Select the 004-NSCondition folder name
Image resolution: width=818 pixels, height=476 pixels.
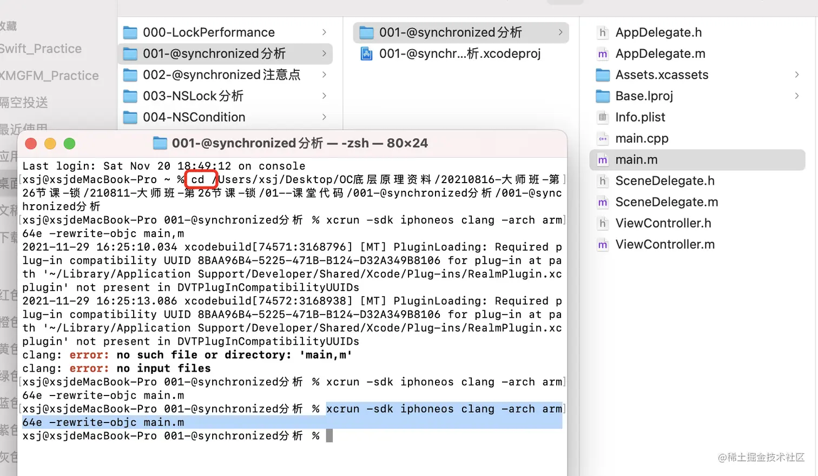click(x=194, y=117)
